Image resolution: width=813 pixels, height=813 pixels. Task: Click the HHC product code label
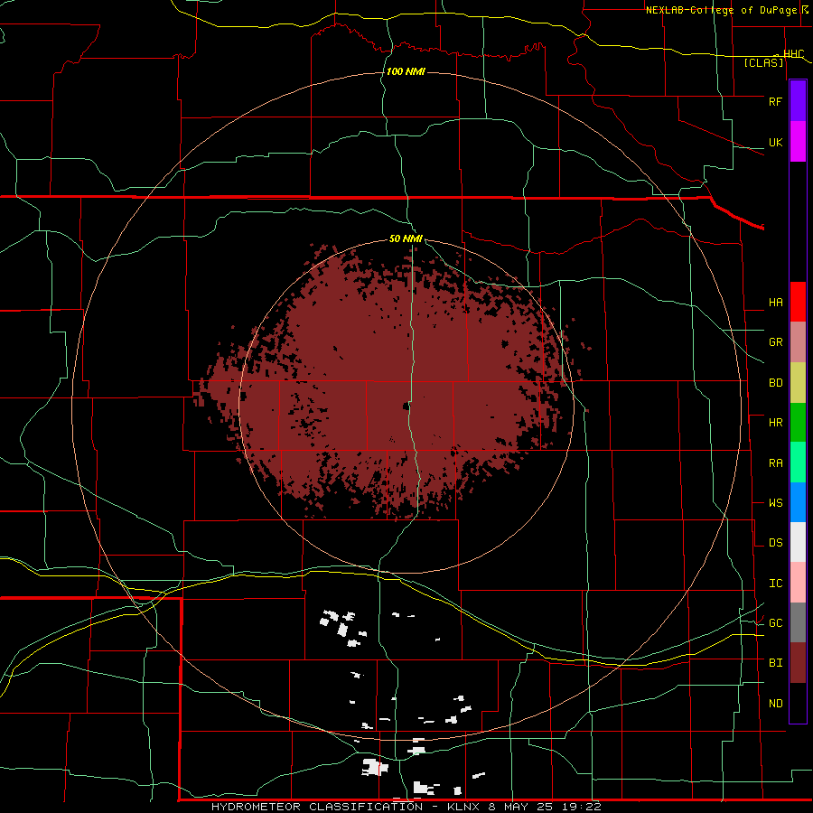(x=793, y=54)
